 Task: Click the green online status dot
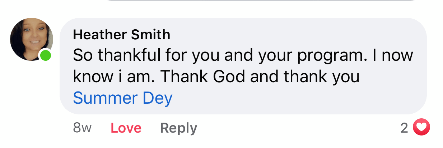45,55
